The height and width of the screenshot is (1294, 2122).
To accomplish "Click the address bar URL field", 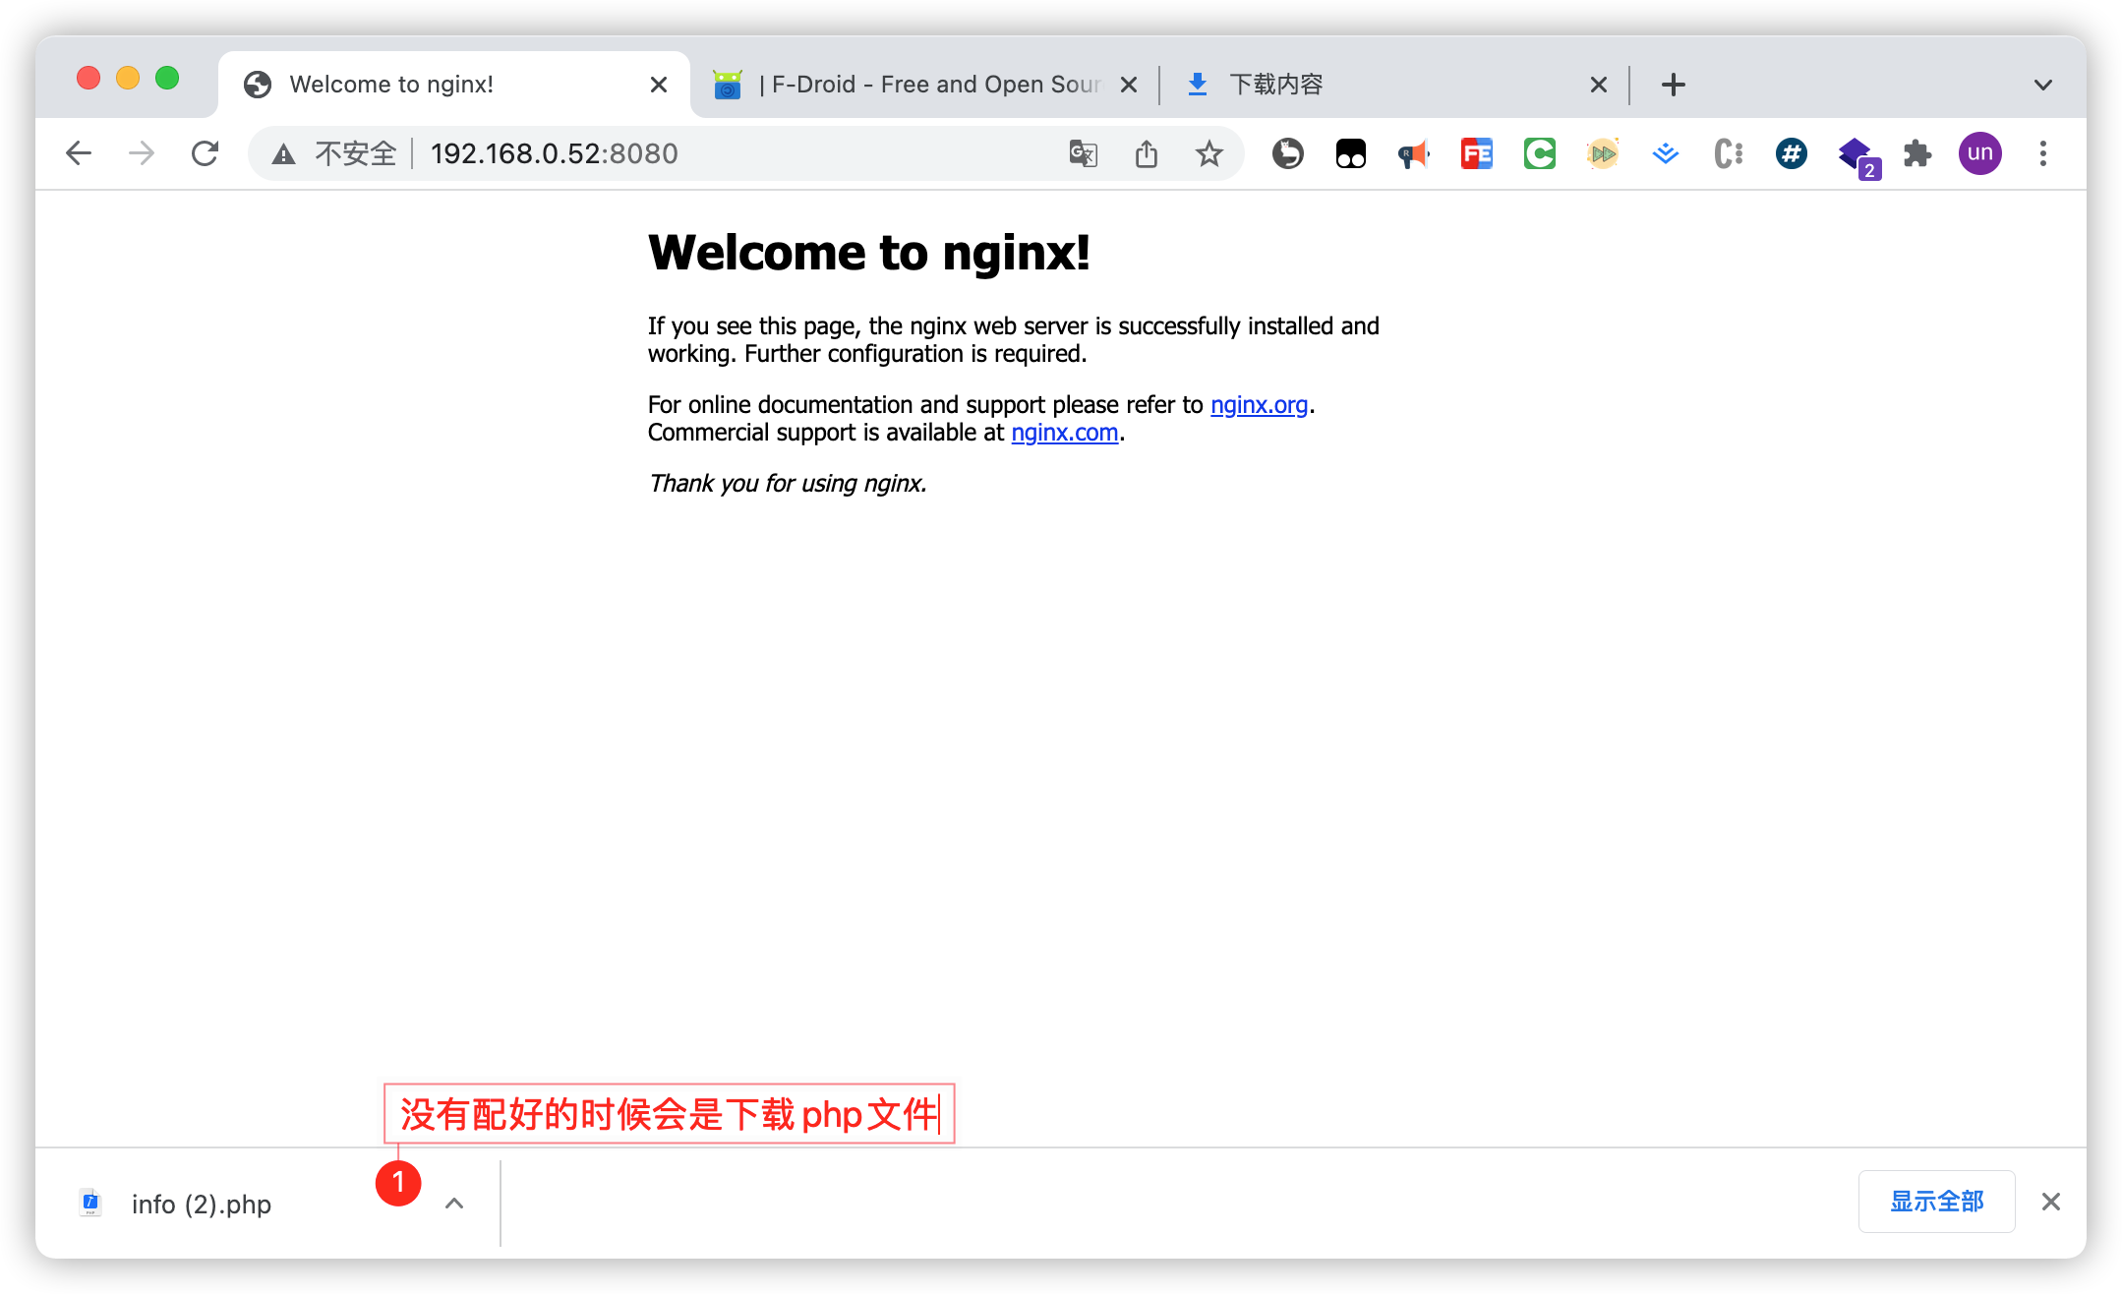I will 553,153.
